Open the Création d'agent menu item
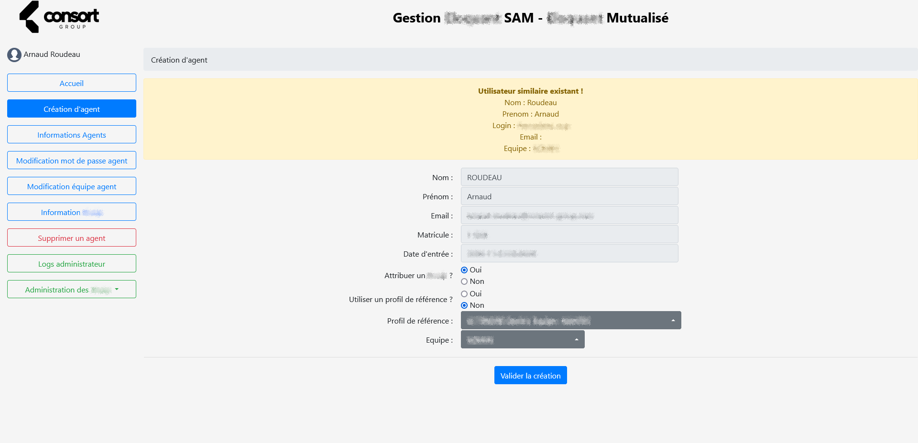 (72, 109)
